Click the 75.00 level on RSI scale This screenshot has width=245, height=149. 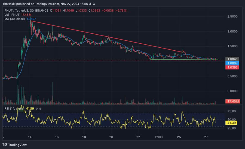click(232, 111)
